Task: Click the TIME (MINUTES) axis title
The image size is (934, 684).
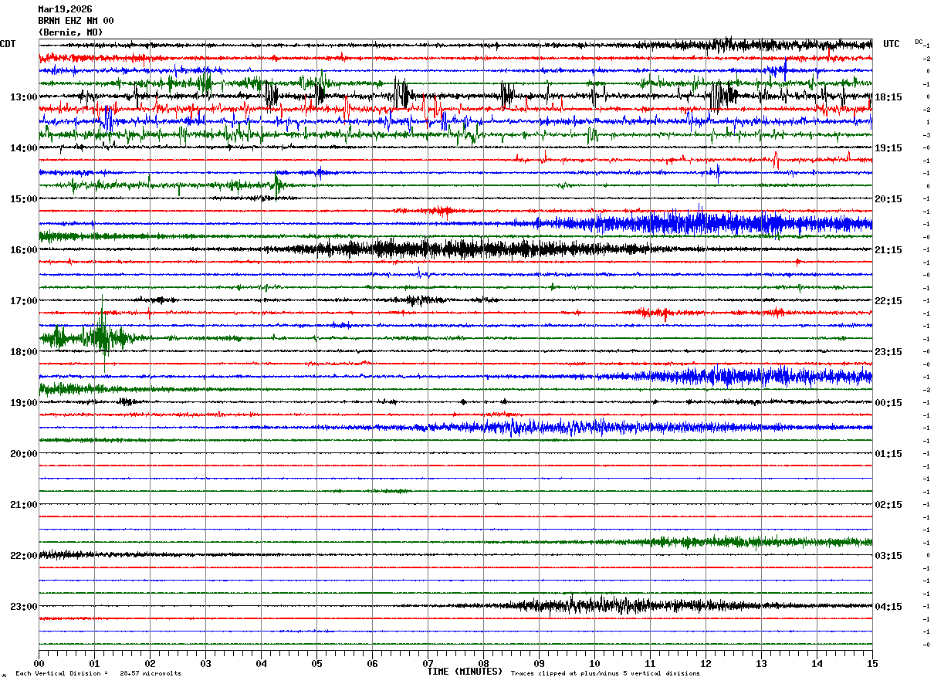Action: pyautogui.click(x=465, y=672)
